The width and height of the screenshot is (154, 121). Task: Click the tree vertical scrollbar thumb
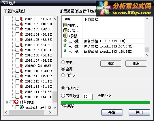[x=55, y=97]
